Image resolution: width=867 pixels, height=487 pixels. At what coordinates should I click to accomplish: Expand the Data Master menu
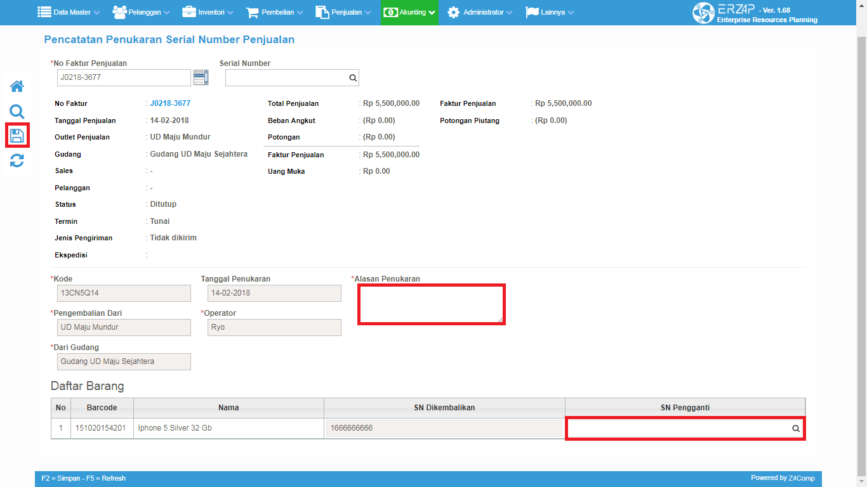click(x=69, y=13)
